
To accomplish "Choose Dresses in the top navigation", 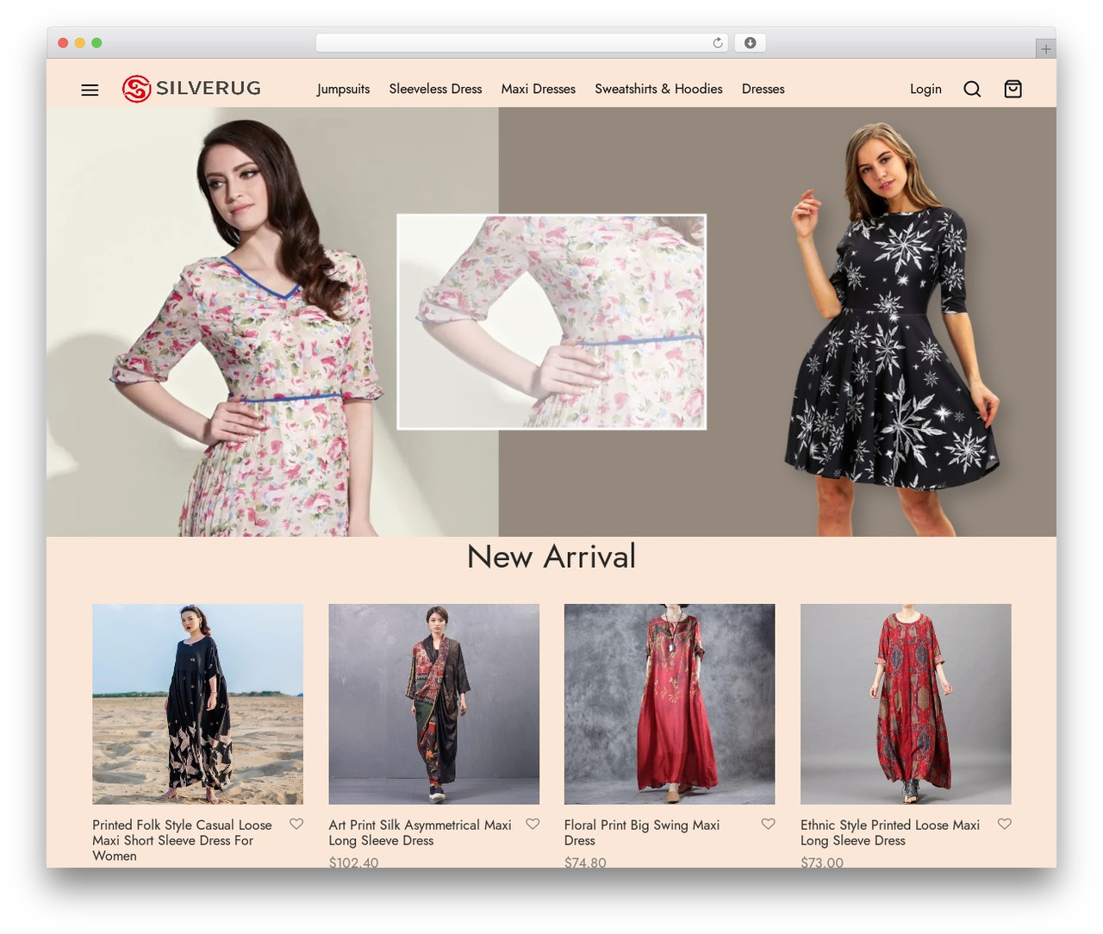I will tap(763, 89).
